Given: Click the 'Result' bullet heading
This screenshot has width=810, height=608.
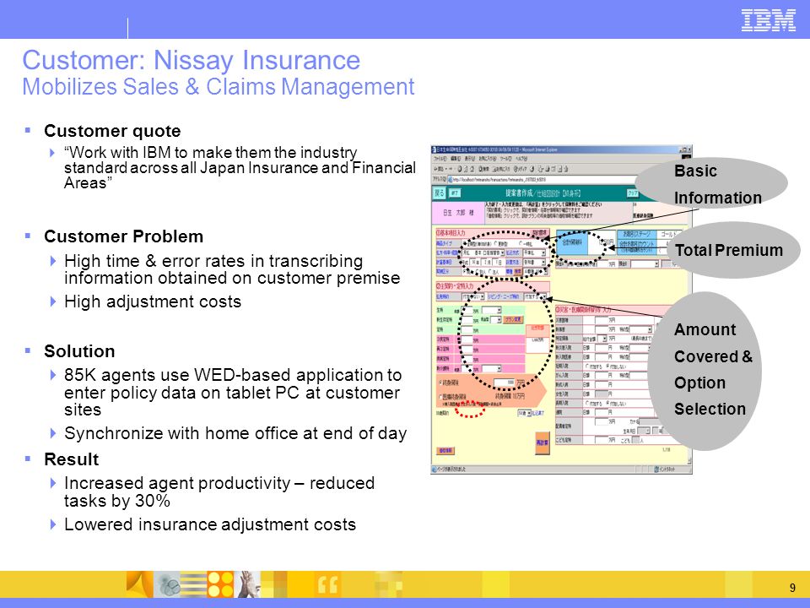Looking at the screenshot, I should pyautogui.click(x=71, y=459).
